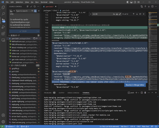Toggle Find in Selection
Image resolution: width=159 pixels, height=128 pixels.
coord(140,14)
